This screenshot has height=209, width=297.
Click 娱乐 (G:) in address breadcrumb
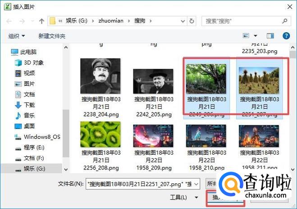(77, 21)
